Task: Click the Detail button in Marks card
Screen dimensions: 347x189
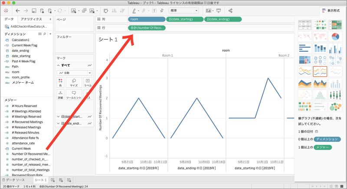Action: (60, 94)
